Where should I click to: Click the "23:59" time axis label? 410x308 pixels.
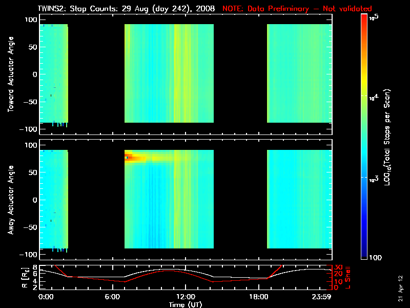coord(322,297)
